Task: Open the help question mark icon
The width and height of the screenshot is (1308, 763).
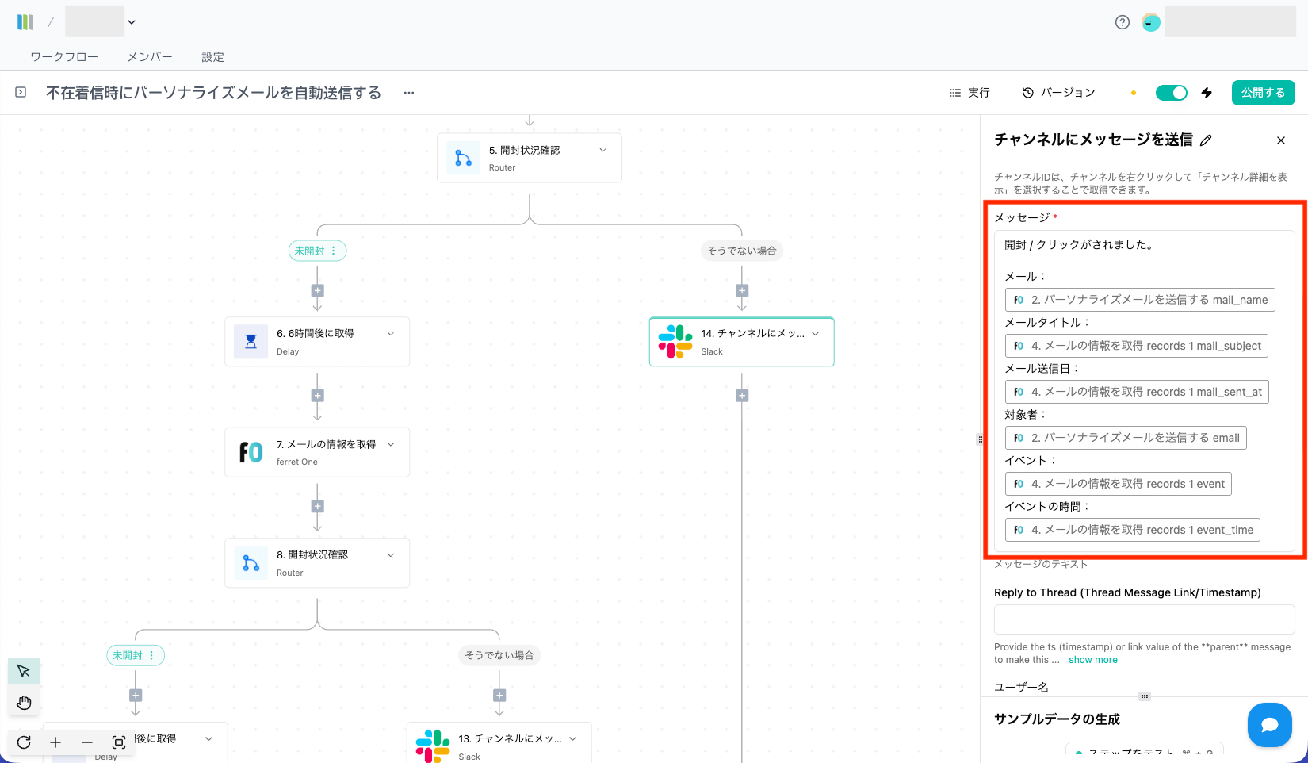Action: pyautogui.click(x=1122, y=22)
